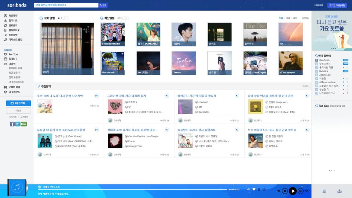The width and height of the screenshot is (352, 198).
Task: Toggle repeat mode in the player
Action: (x=279, y=191)
